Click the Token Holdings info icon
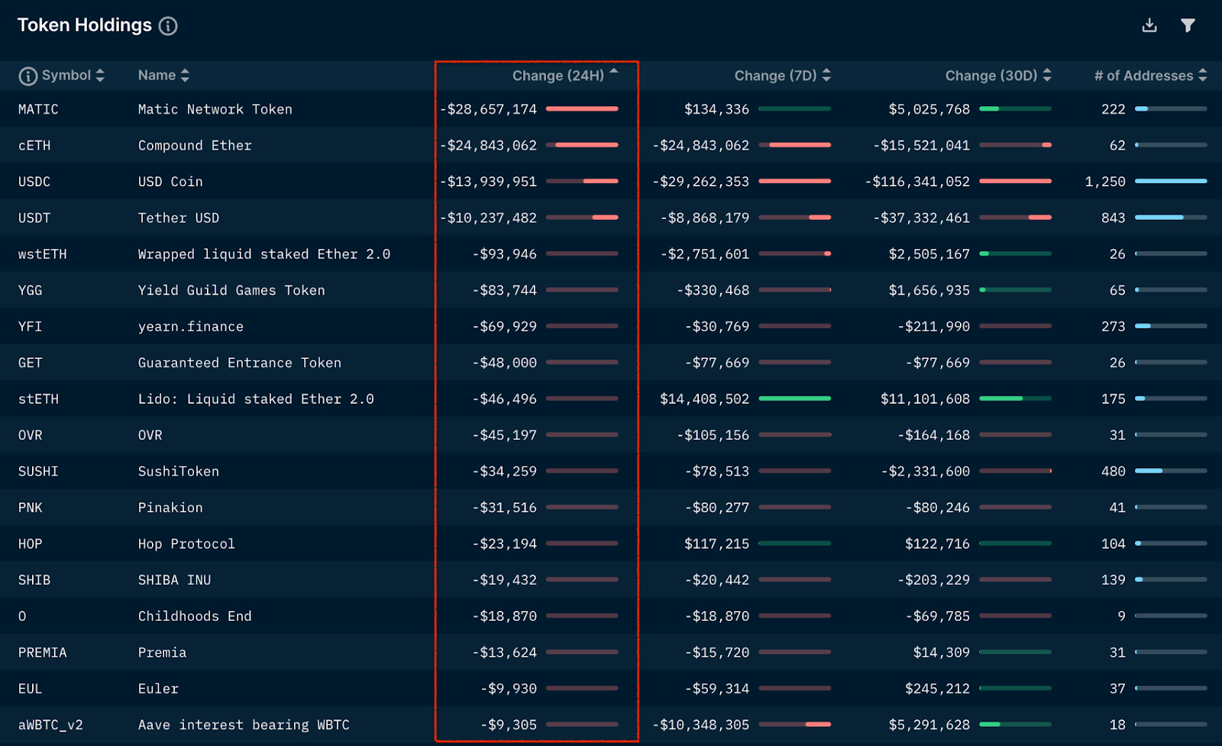Image resolution: width=1222 pixels, height=746 pixels. coord(168,26)
